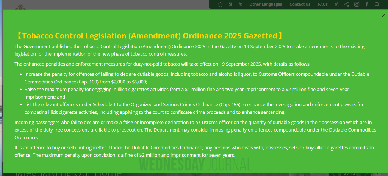Click the first bullet about penalty increase

click(x=197, y=78)
